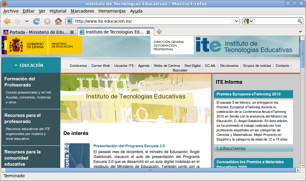Image resolution: width=306 pixels, height=181 pixels.
Task: Open Correo Web link
Action: [x=101, y=66]
